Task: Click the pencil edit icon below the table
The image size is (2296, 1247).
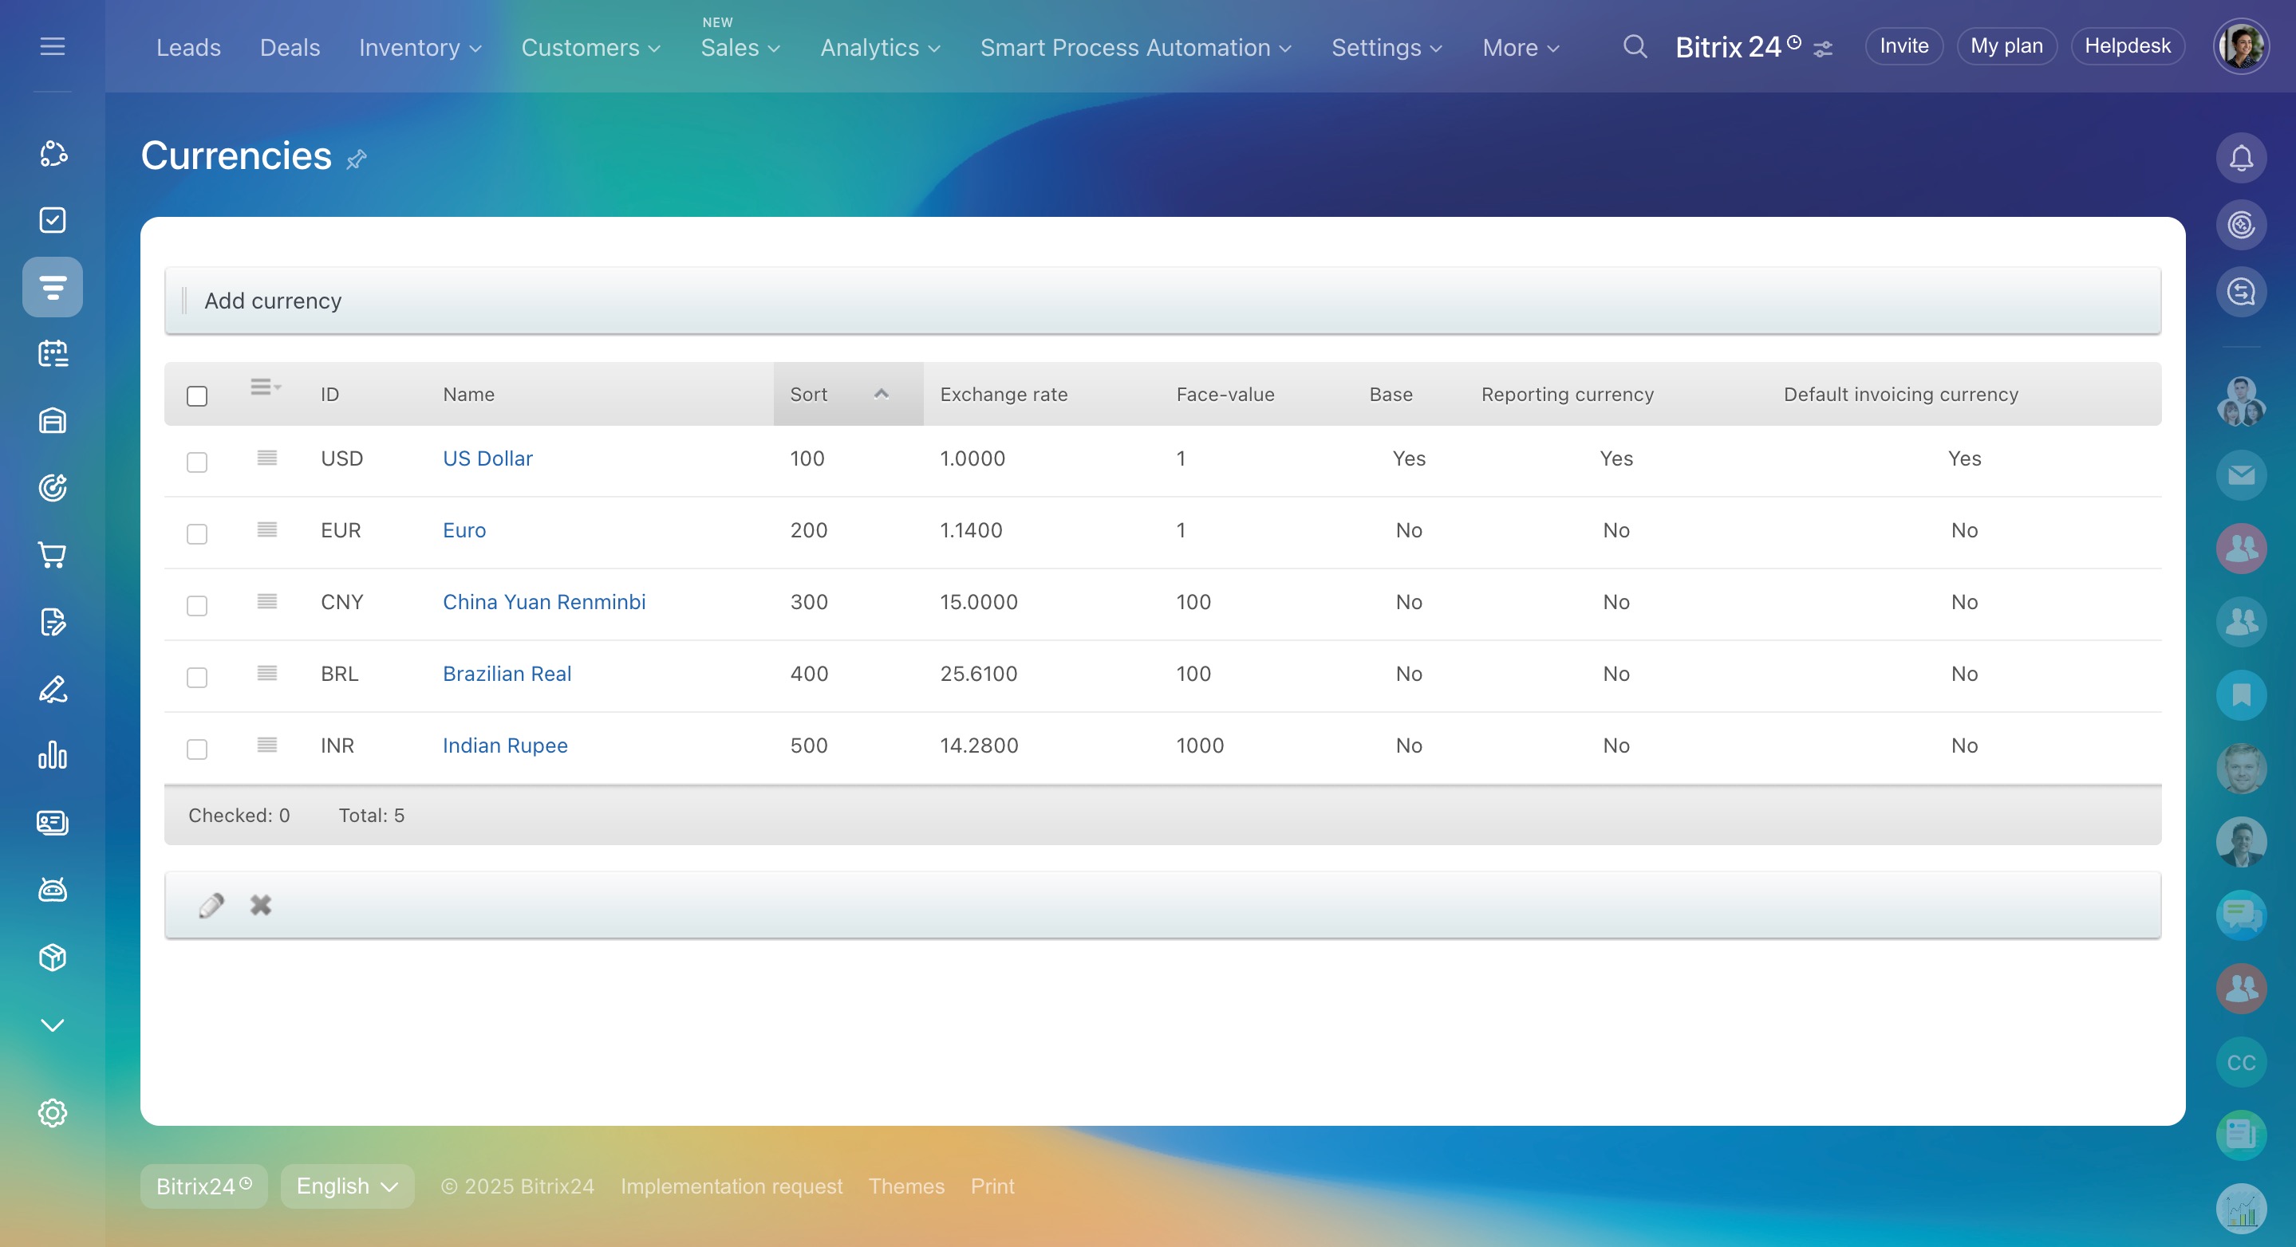Action: click(211, 905)
